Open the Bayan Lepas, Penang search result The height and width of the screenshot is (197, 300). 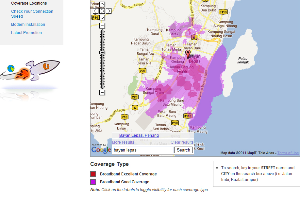[x=139, y=135]
